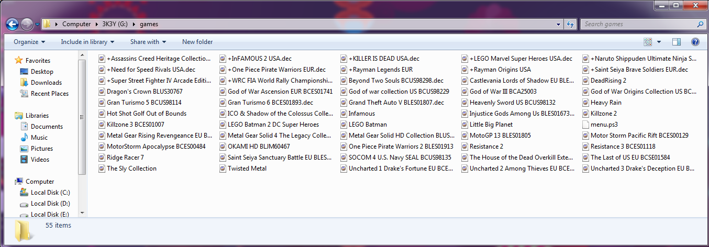Click the Forward navigation arrow
Screen dimensions: 709x247
click(x=27, y=24)
